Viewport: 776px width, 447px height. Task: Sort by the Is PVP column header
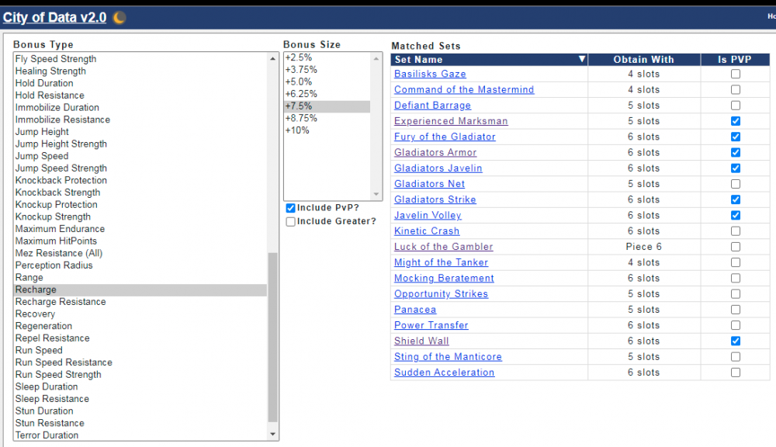tap(735, 60)
